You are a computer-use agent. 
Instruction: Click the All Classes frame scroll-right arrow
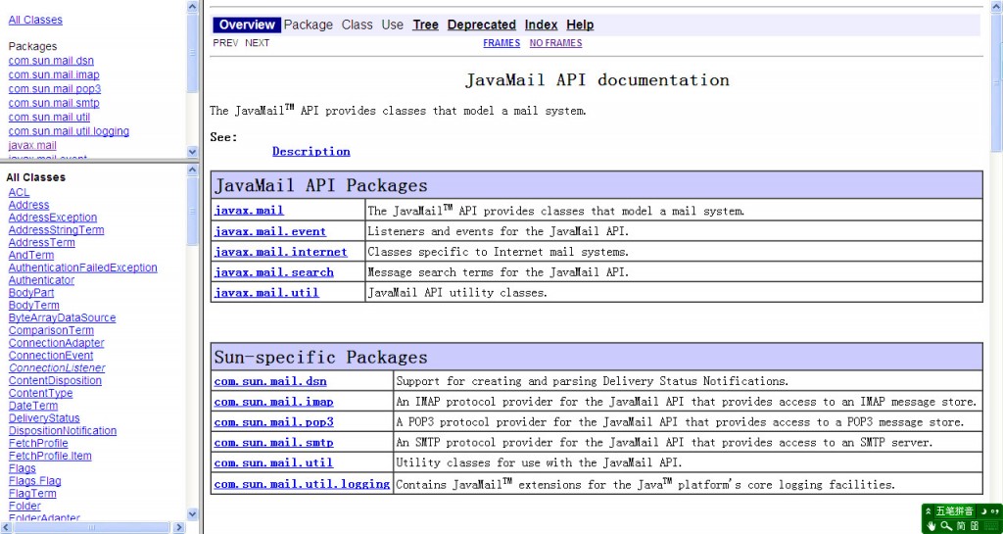178,527
